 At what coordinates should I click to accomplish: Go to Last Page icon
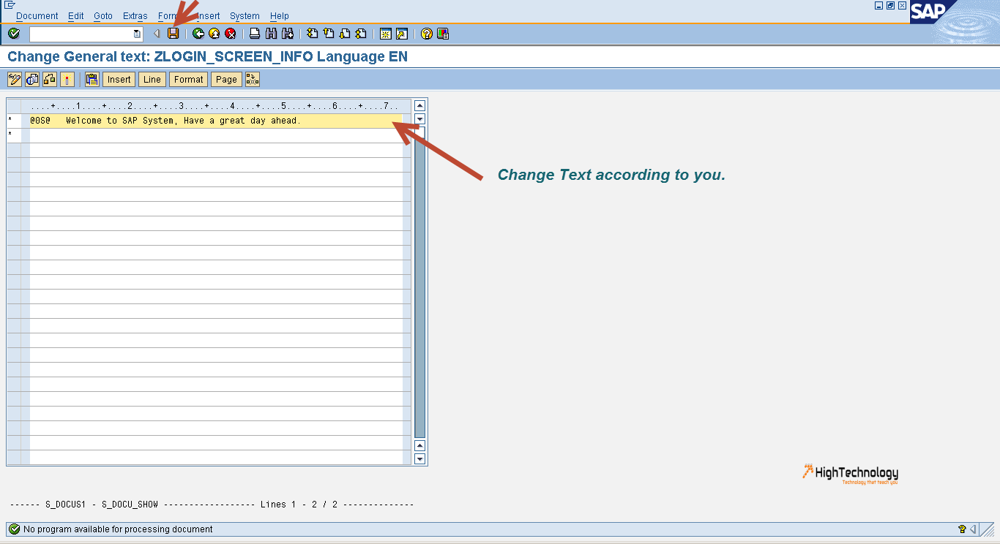[x=361, y=34]
